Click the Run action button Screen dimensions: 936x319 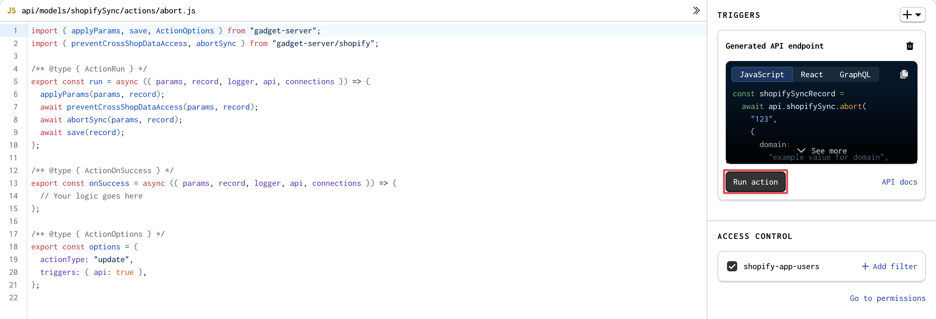755,182
